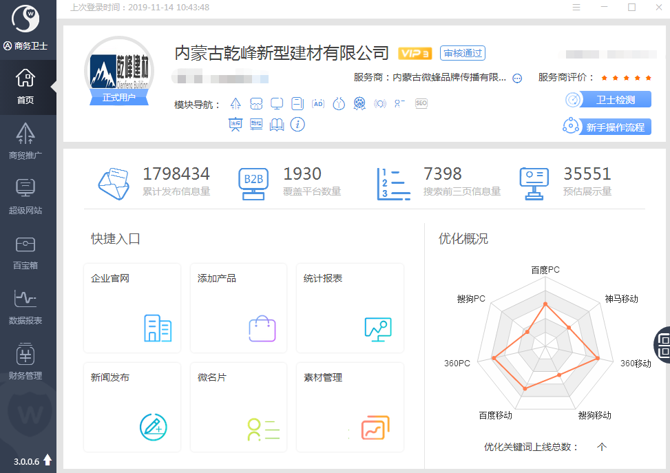Click the 1798434 累计发布信息量 statistic
670x473 pixels.
click(x=176, y=181)
